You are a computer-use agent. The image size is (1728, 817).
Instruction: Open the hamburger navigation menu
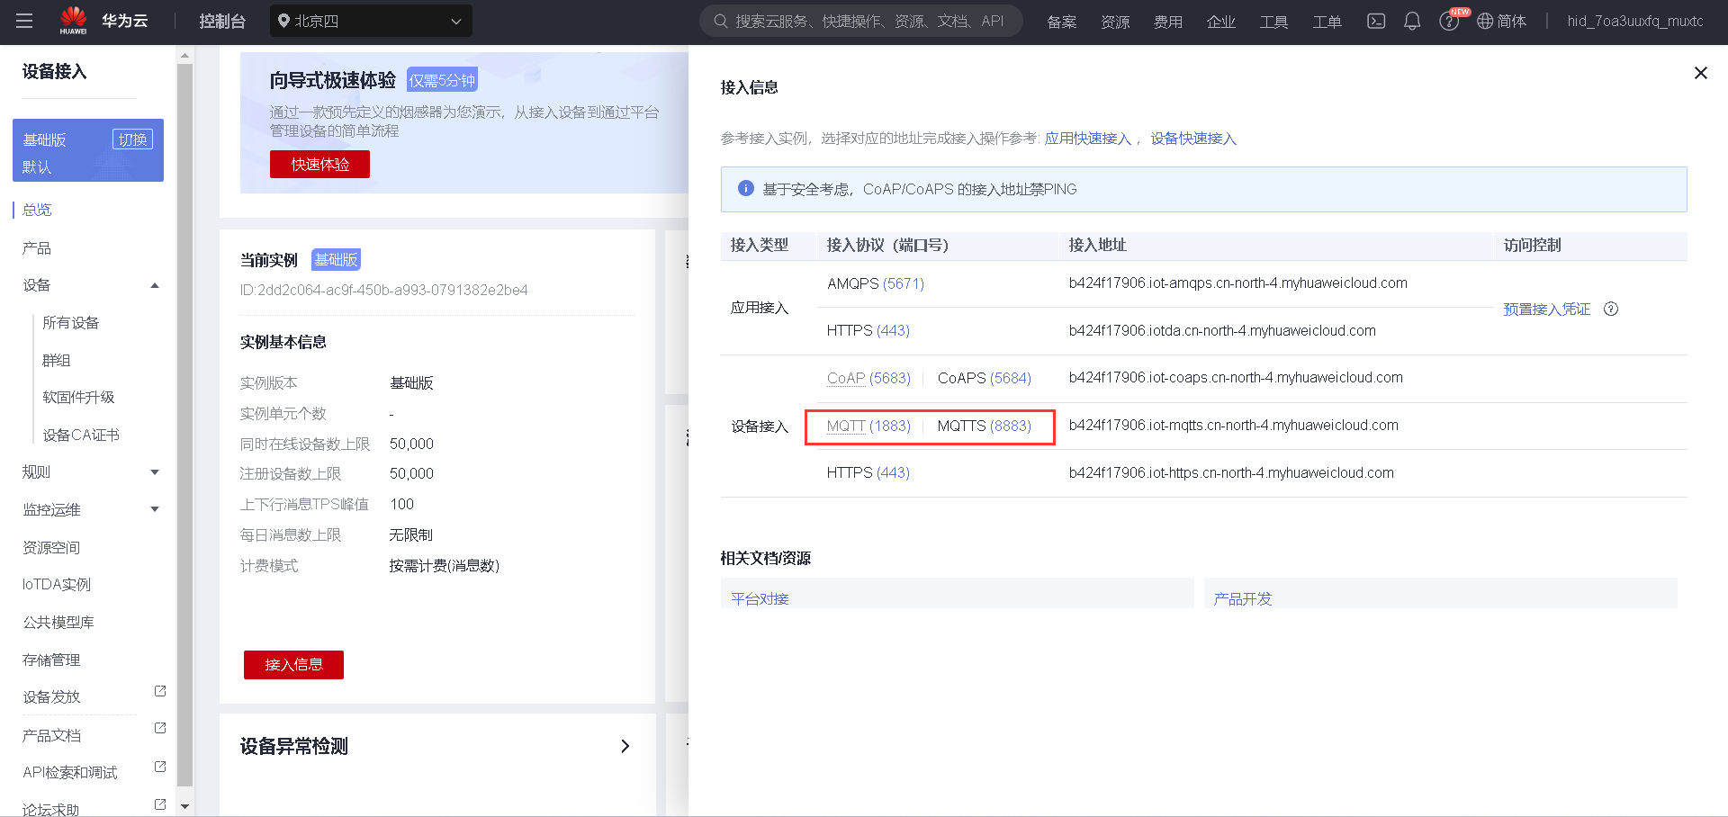tap(24, 21)
